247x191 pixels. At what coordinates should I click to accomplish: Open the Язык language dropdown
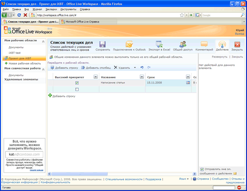184,179
